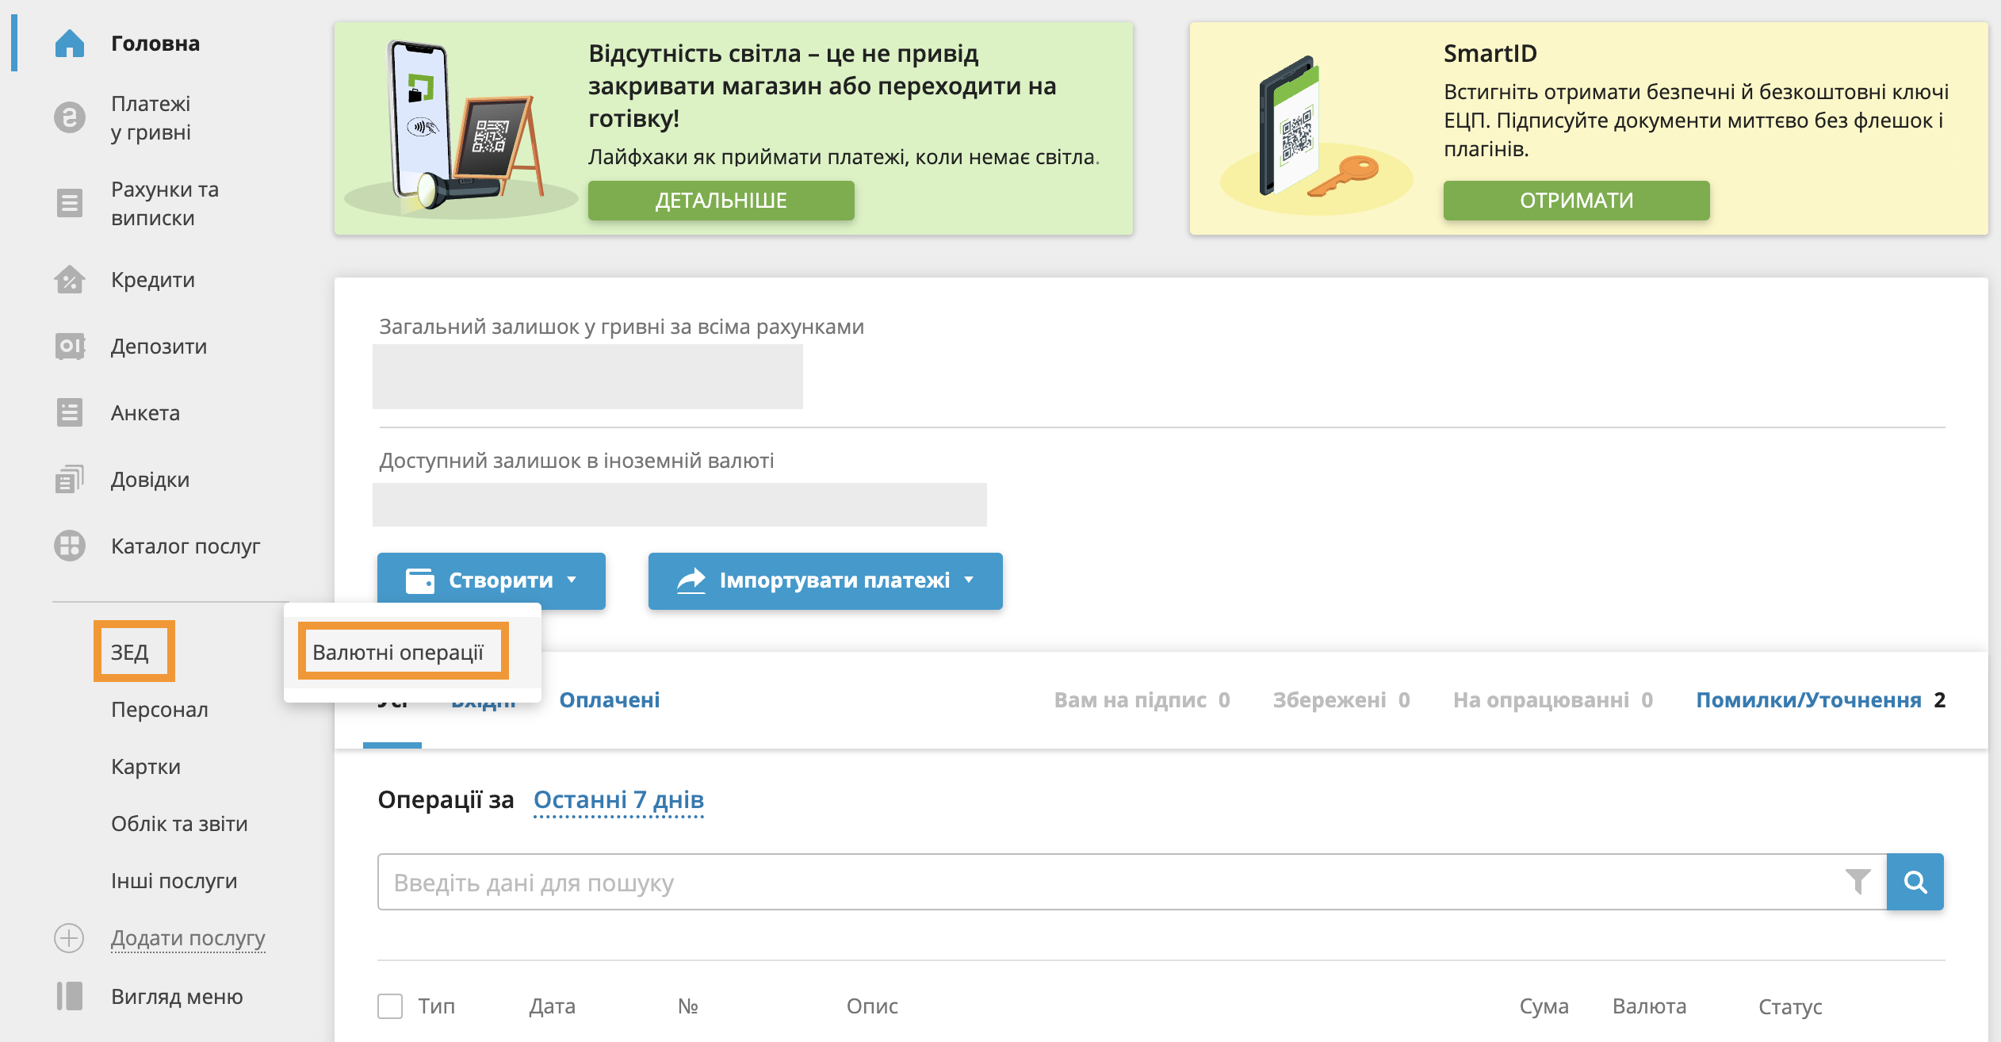Screen dimensions: 2001x1042
Task: Open Каталог послуг grid icon
Action: (70, 546)
